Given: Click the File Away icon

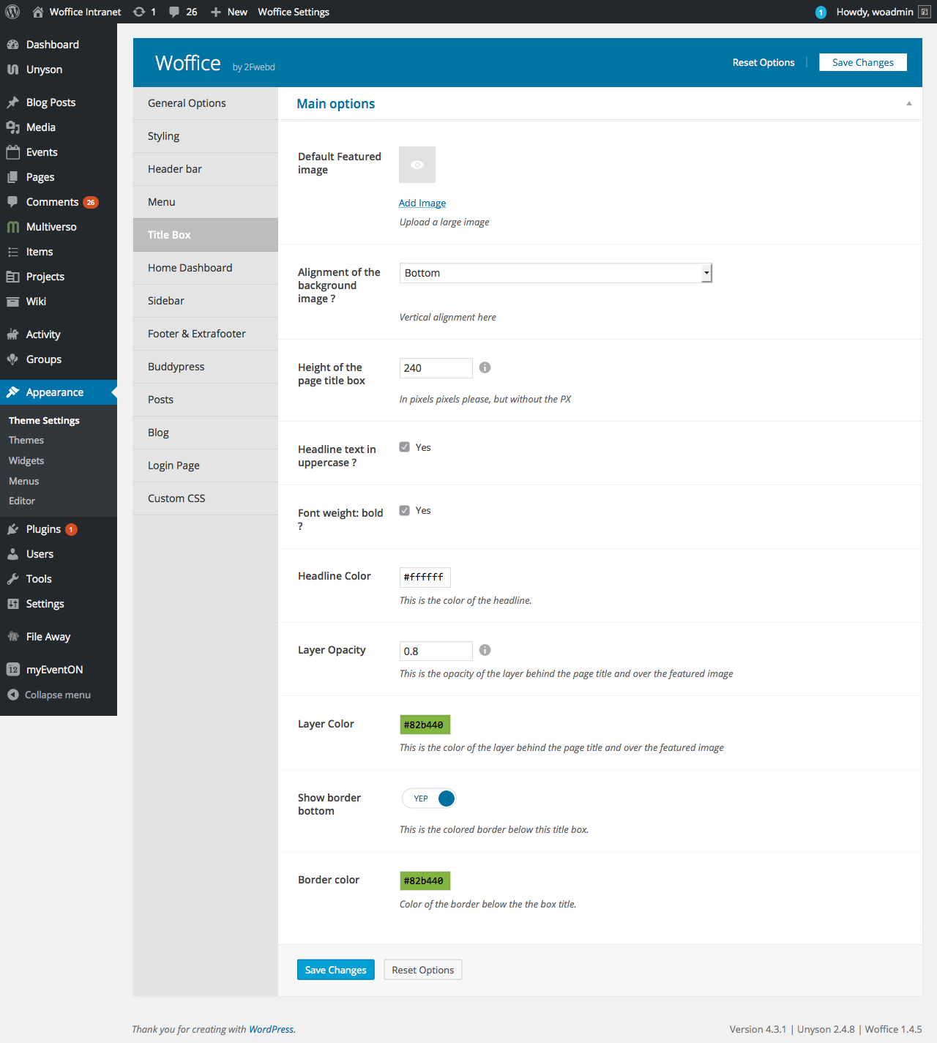Looking at the screenshot, I should coord(13,637).
